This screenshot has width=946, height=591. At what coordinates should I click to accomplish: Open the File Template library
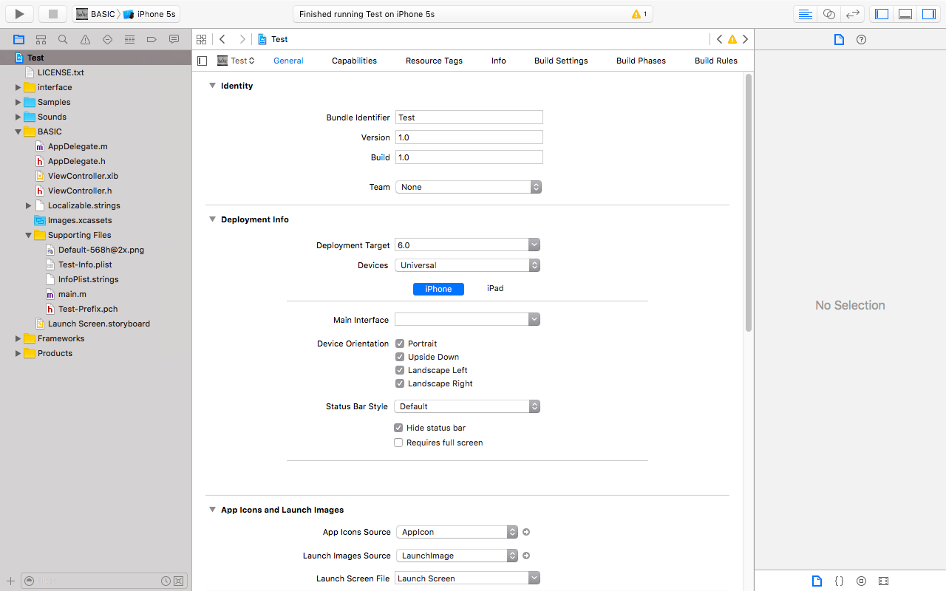817,581
